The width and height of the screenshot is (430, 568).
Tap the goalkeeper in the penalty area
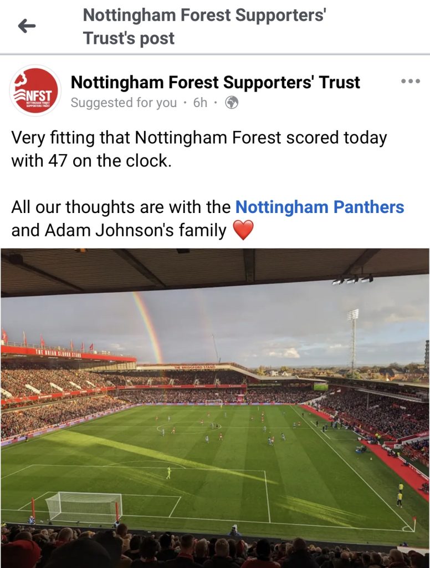(x=168, y=473)
